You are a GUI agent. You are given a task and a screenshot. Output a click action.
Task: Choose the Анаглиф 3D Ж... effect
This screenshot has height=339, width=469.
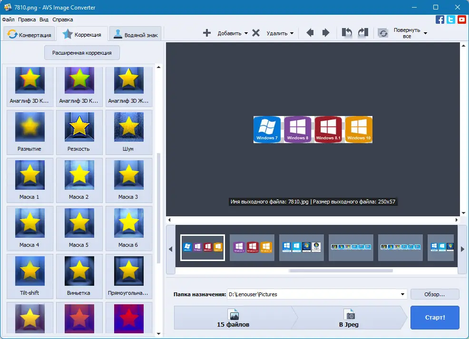pyautogui.click(x=128, y=86)
